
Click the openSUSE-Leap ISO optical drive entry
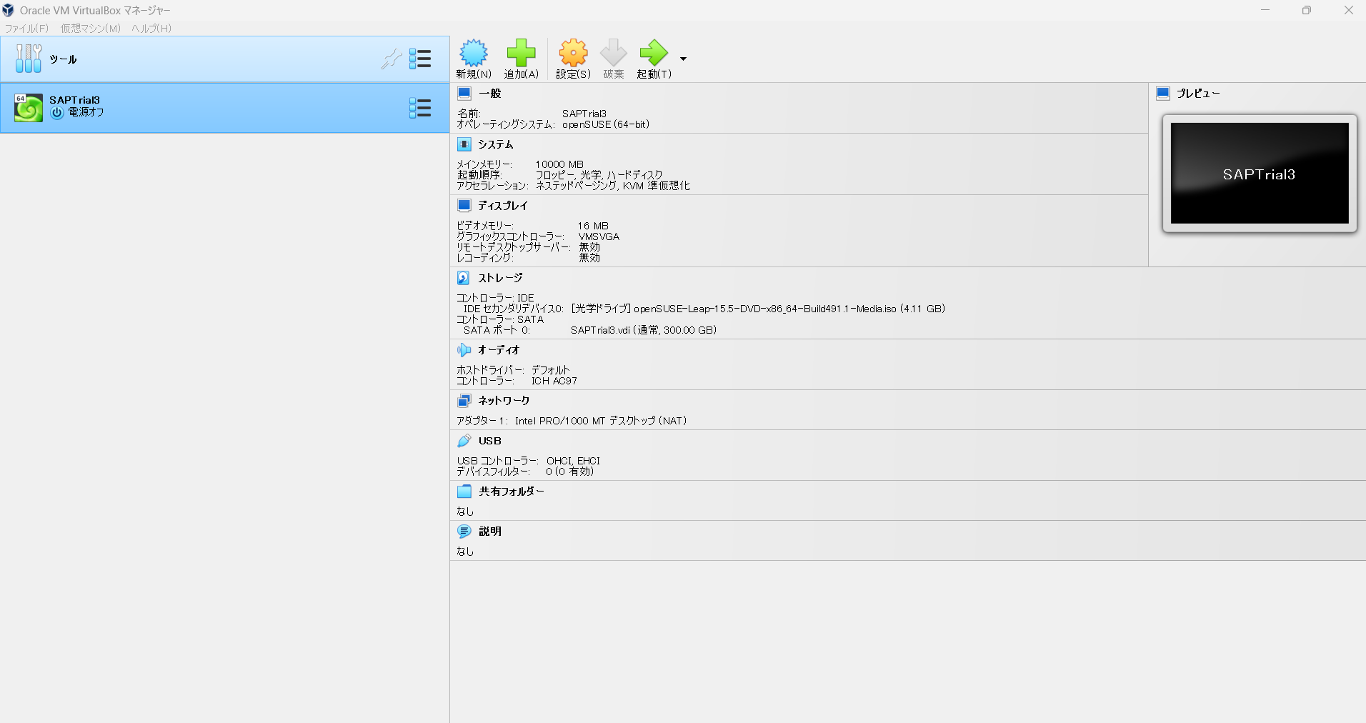[x=758, y=309]
